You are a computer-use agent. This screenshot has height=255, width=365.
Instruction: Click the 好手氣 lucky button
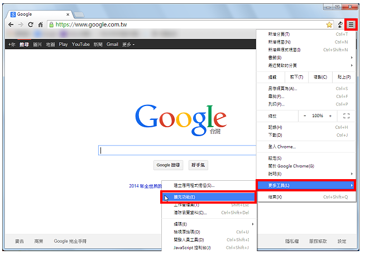(x=198, y=165)
